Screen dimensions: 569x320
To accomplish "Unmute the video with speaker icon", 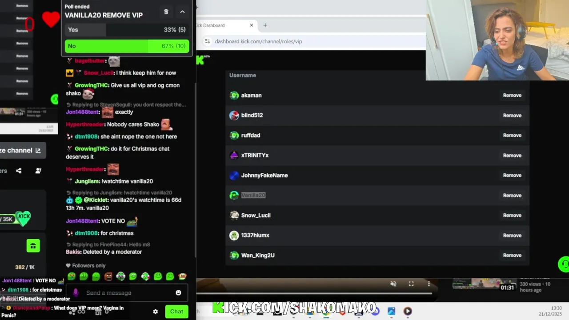I will pyautogui.click(x=393, y=284).
